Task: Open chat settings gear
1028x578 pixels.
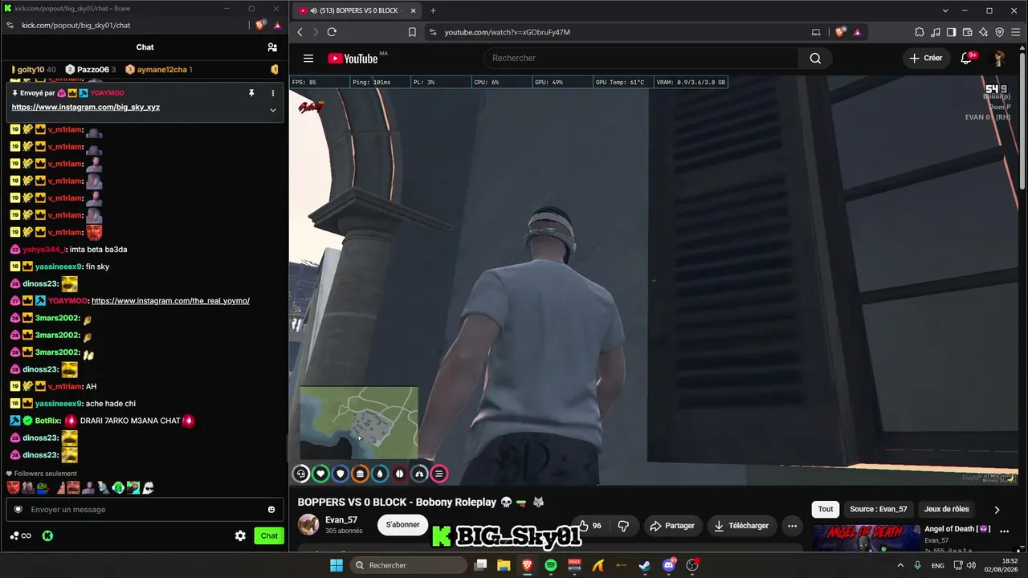Action: point(240,535)
